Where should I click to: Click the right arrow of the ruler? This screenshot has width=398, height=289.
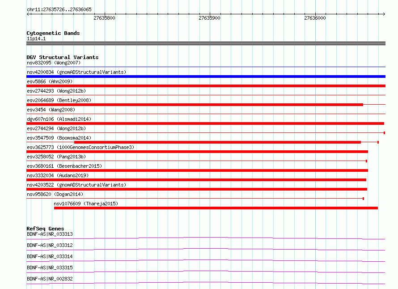384,14
